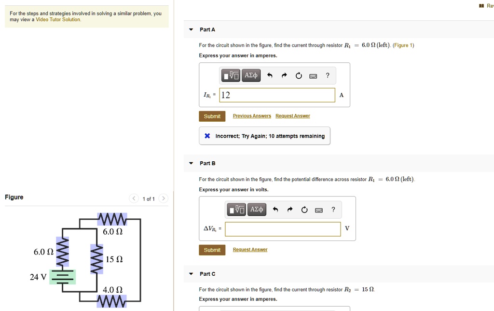Open keyboard shortcuts icon in Part A toolbar
This screenshot has width=494, height=311.
[314, 75]
